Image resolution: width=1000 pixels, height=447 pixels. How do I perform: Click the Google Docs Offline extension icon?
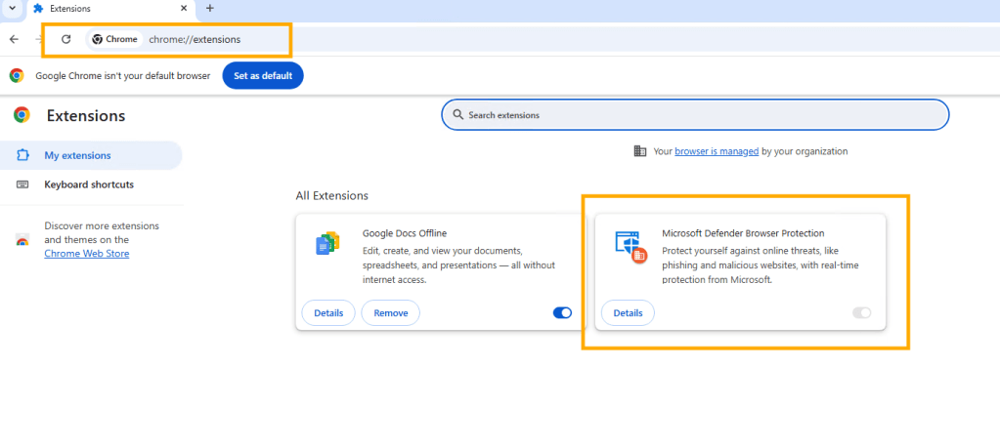[326, 244]
